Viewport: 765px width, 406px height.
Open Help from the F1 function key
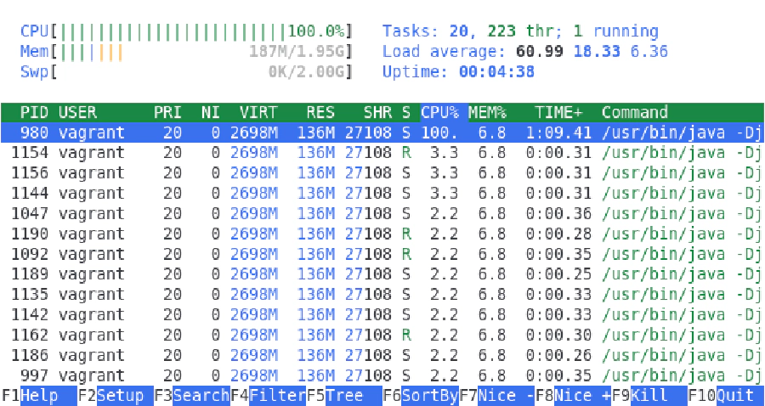click(x=39, y=395)
